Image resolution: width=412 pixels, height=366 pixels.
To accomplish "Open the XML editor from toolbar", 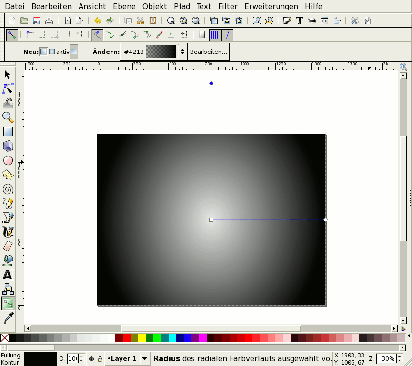I will coord(324,21).
